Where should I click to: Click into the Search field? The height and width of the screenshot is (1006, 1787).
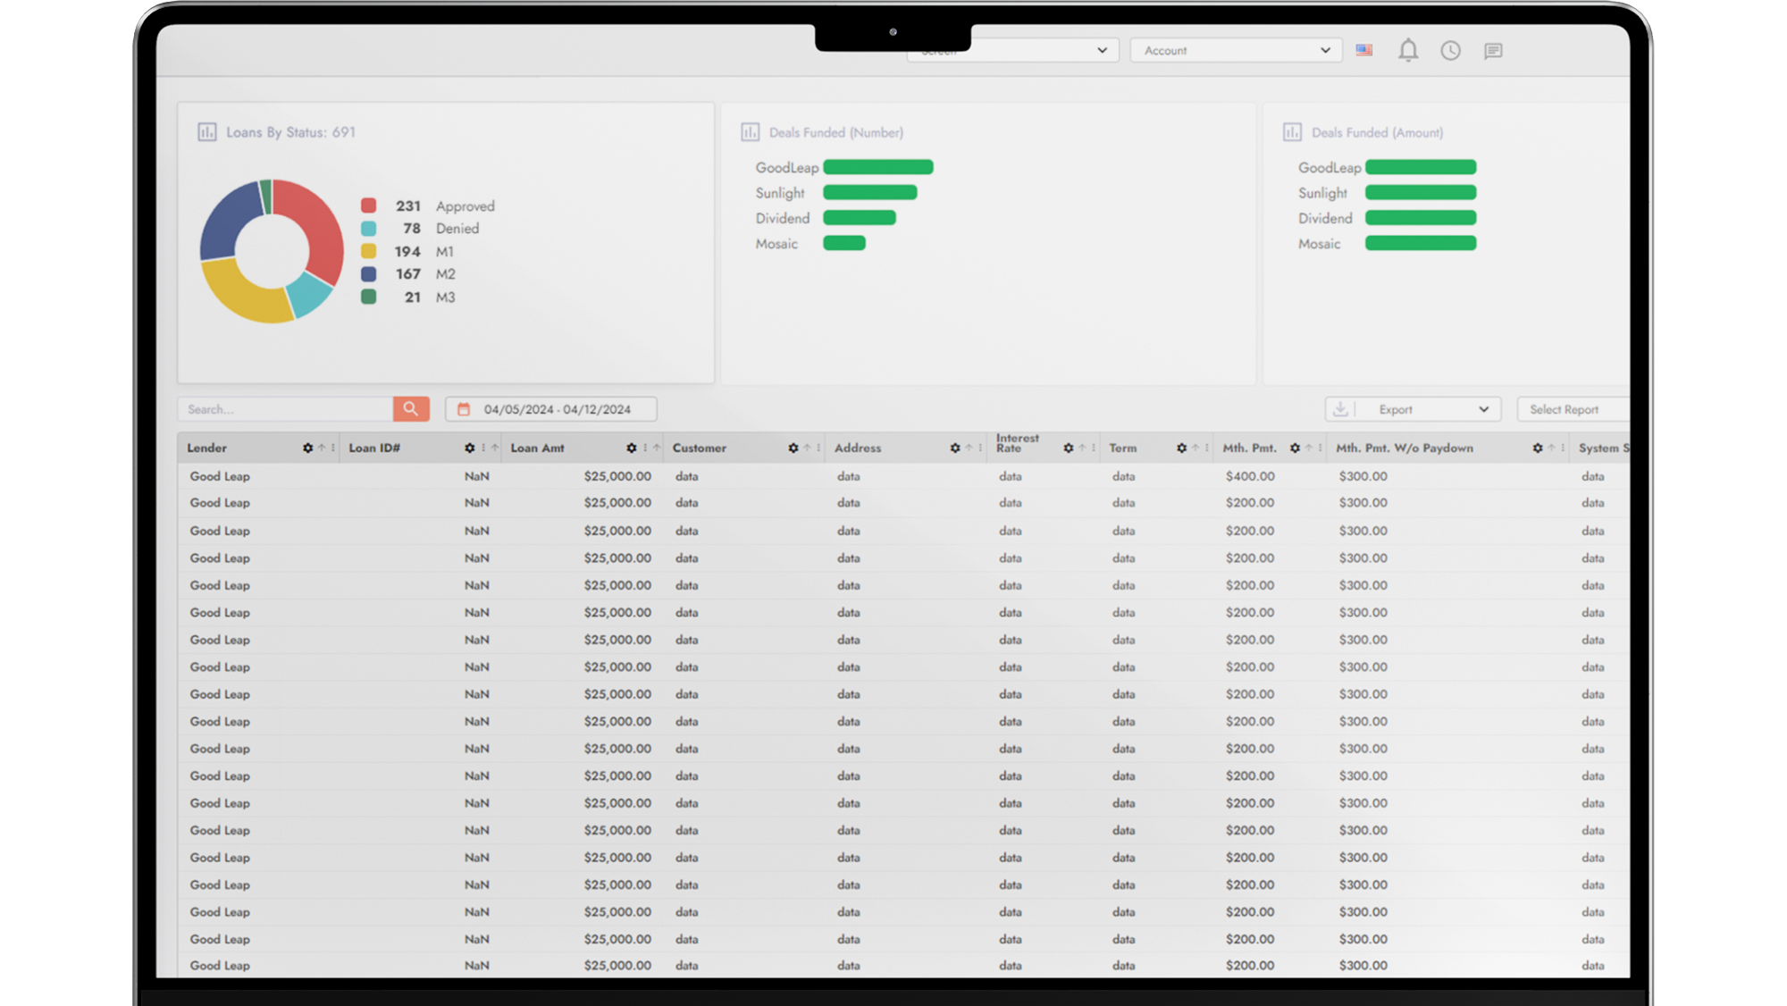pos(286,409)
